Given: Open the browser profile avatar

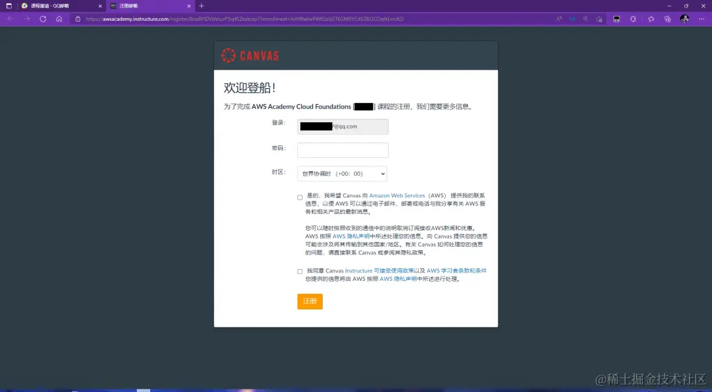Looking at the screenshot, I should tap(684, 19).
